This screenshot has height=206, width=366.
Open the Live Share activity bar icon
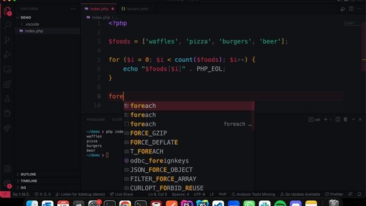pos(7,128)
